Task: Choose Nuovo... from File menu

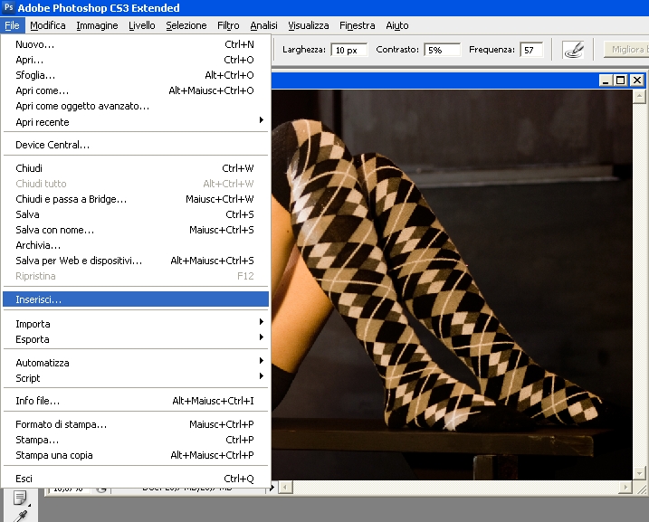Action: [x=136, y=44]
